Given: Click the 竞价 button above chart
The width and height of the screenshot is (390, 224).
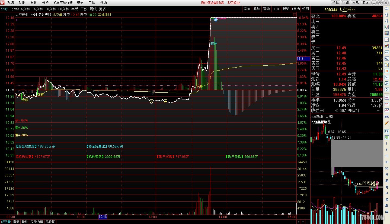Looking at the screenshot, I should coord(247,9).
